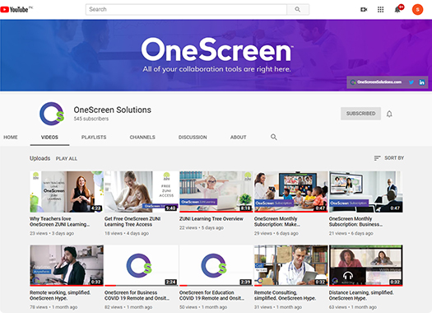This screenshot has width=432, height=313.
Task: Click title 'OneScreen for Business COVID 19'
Action: click(137, 296)
